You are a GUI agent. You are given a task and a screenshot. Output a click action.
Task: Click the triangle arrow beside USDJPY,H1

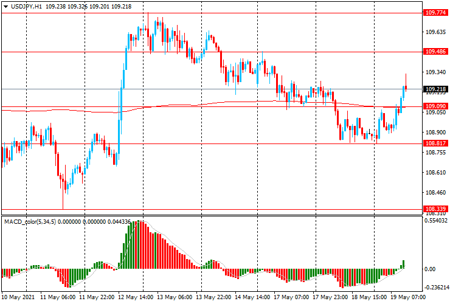click(x=5, y=5)
